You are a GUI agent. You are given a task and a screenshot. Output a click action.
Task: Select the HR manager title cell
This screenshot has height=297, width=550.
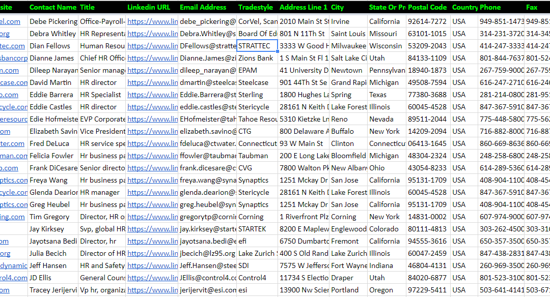point(102,192)
